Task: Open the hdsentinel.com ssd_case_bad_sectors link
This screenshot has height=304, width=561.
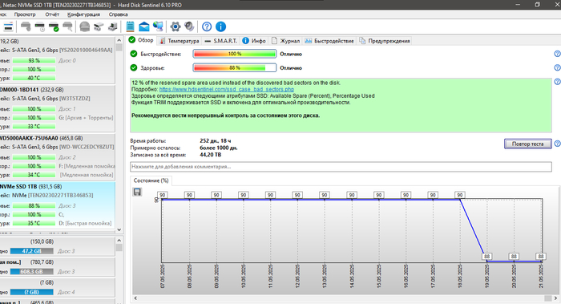Action: 227,89
